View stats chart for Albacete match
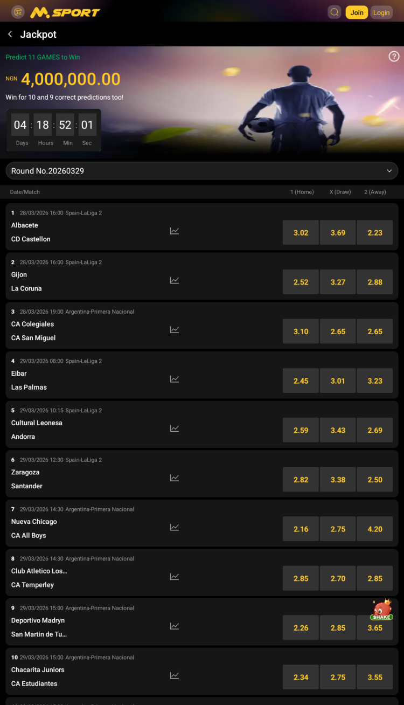The height and width of the screenshot is (705, 404). [x=175, y=231]
